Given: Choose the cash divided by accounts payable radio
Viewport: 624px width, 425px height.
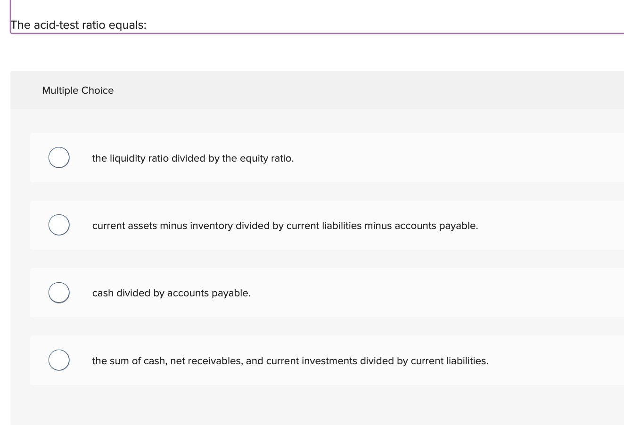Looking at the screenshot, I should [59, 292].
